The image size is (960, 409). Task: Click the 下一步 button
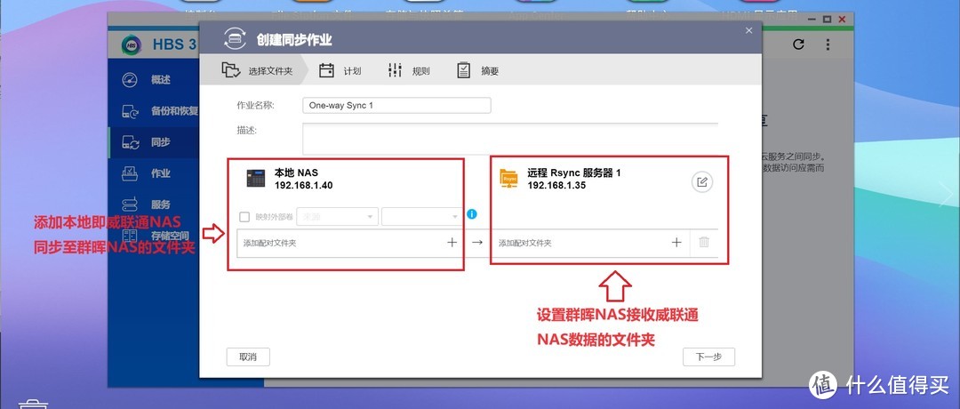click(x=709, y=357)
